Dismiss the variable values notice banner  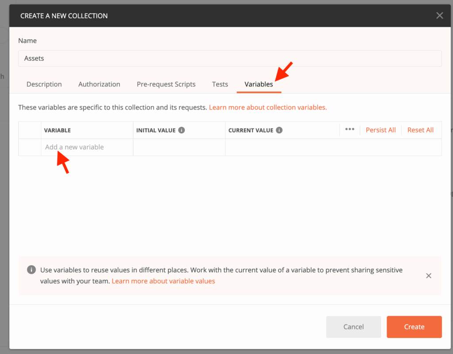(428, 275)
